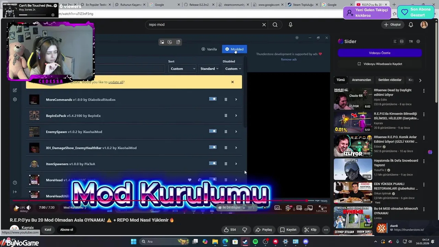Click the Katıl join button
The height and width of the screenshot is (247, 439).
tap(48, 230)
